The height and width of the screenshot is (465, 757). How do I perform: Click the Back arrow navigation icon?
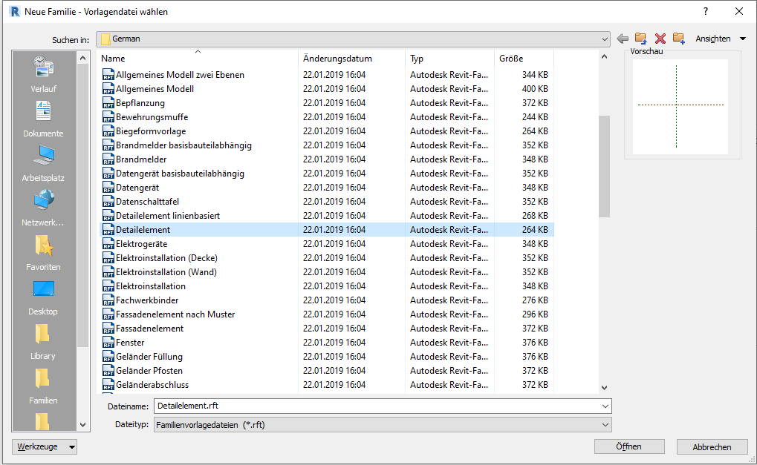click(623, 39)
